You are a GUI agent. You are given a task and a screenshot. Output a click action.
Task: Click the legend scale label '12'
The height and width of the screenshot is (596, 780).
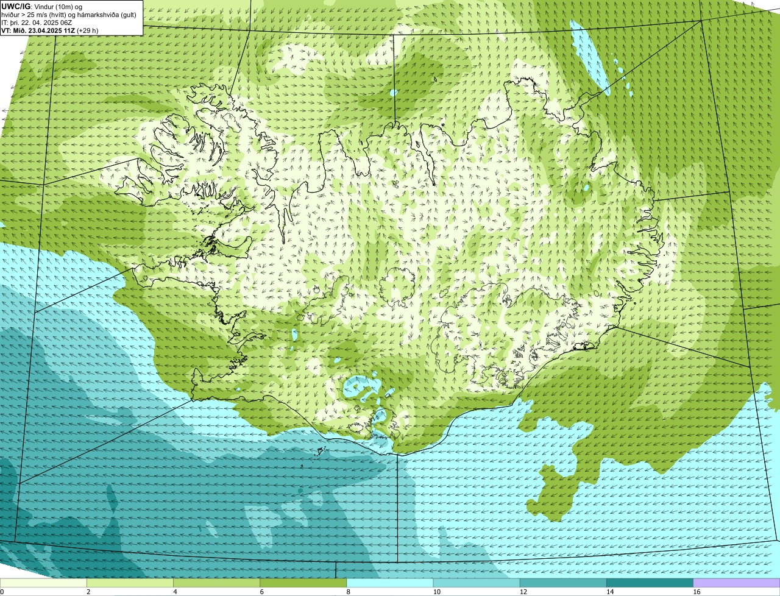(x=523, y=592)
